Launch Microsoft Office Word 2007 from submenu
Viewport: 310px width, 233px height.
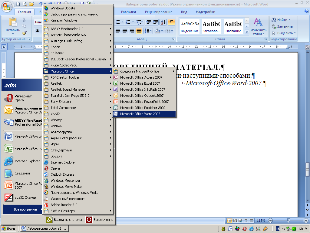point(144,114)
